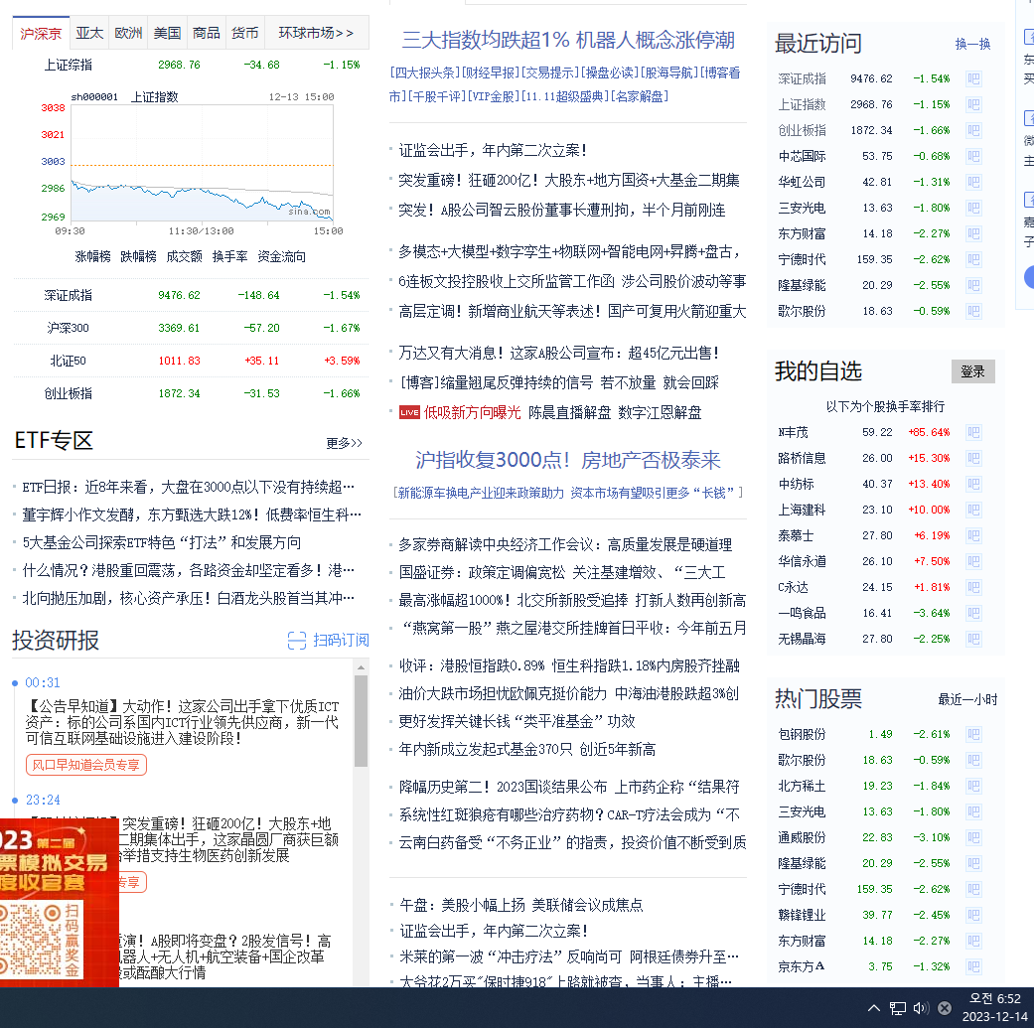
Task: Open the taskbar clock showing 6:52
Action: [x=994, y=1007]
